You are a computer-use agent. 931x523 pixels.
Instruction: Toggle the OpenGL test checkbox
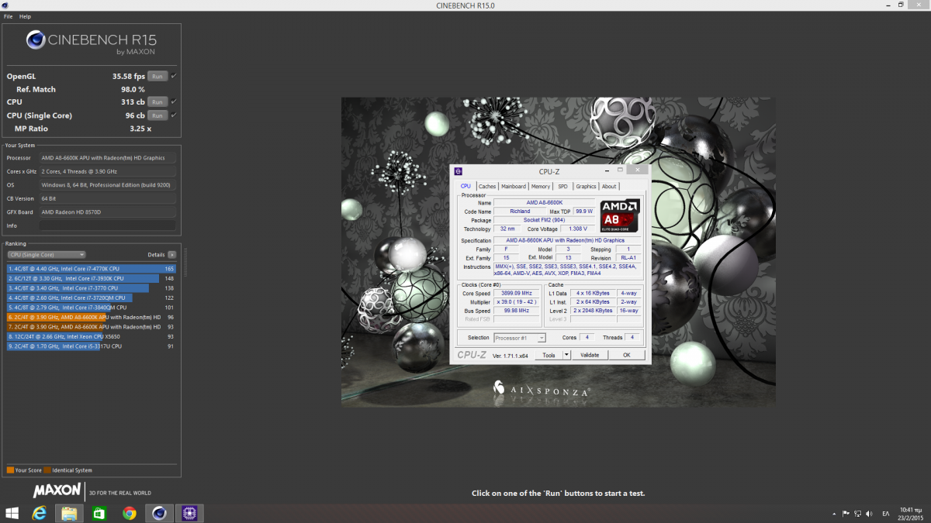pyautogui.click(x=174, y=76)
